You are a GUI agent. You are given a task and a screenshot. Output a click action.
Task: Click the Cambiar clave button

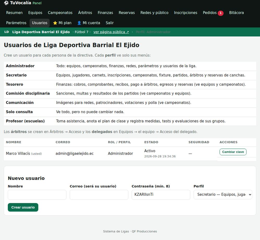[233, 152]
